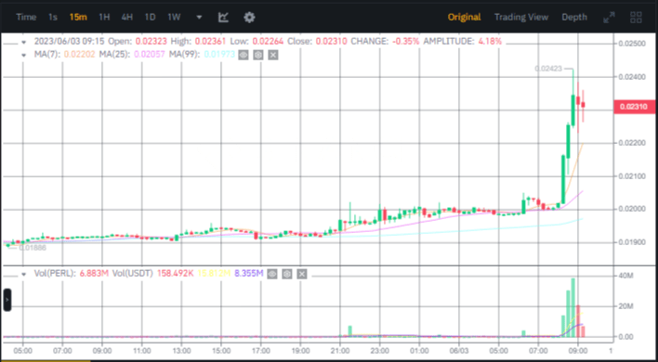Viewport: 658px width, 362px height.
Task: Click the AMPLITUDE value 4.18%
Action: pyautogui.click(x=489, y=42)
